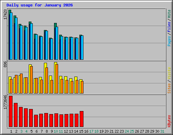The height and width of the screenshot is (135, 173).
Task: Click the day 6 red KBytes bar
Action: [36, 121]
